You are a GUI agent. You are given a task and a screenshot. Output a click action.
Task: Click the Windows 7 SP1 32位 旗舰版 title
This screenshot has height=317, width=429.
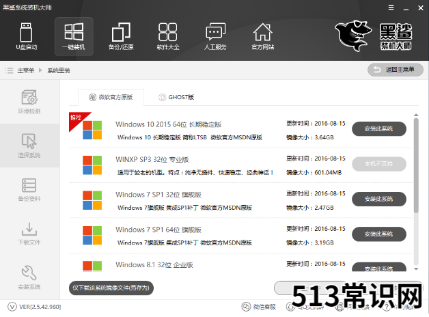coord(158,195)
